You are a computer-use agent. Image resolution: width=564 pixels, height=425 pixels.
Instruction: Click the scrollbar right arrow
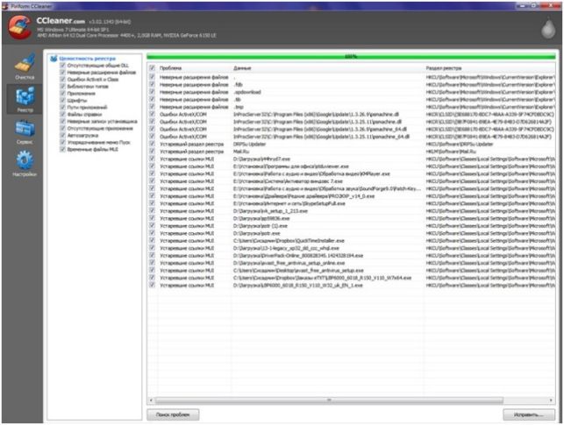coord(551,400)
